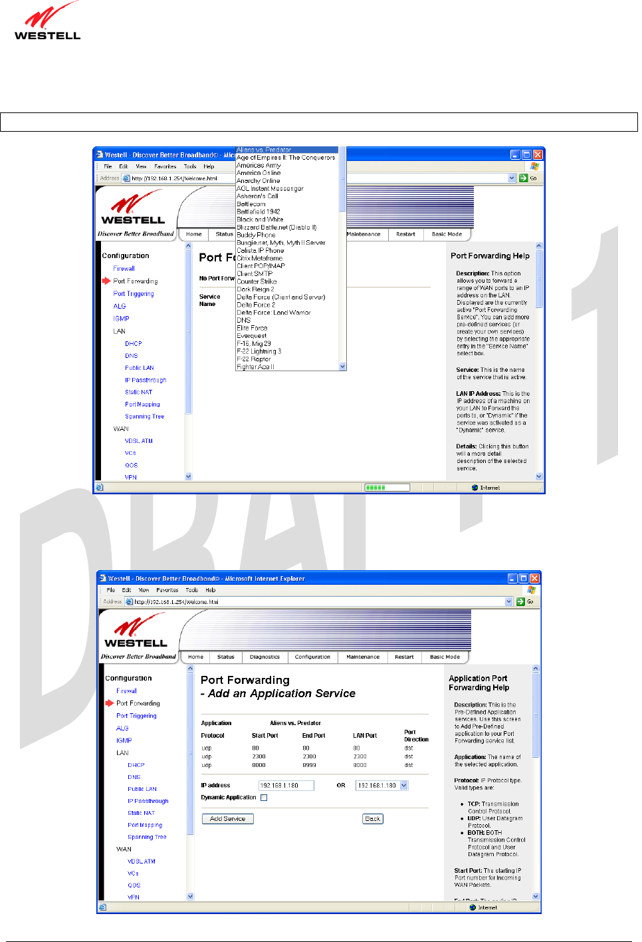Open the ALG link in the upper sidebar
The image size is (642, 942).
[x=120, y=306]
